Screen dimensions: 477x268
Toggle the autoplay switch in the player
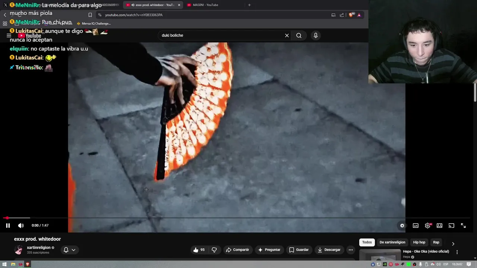point(402,226)
